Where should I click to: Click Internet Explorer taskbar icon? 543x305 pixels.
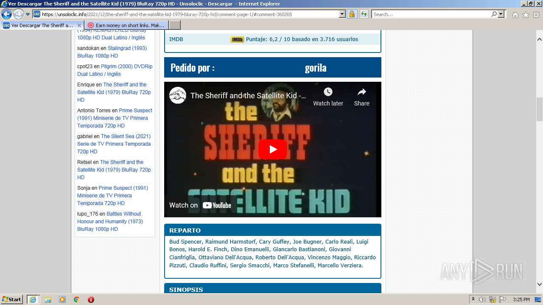33,299
